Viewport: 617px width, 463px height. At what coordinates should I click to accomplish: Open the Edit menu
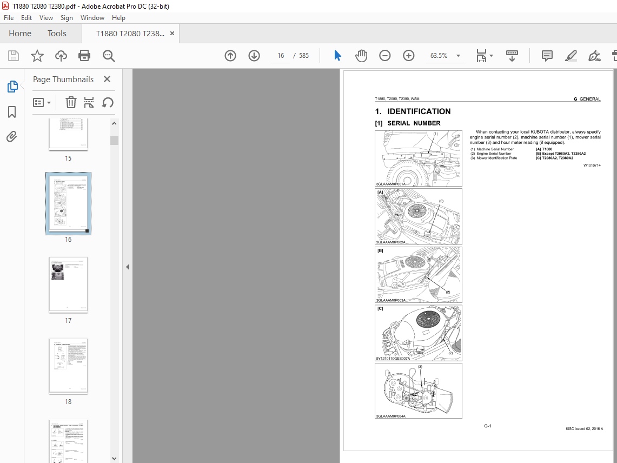point(26,18)
